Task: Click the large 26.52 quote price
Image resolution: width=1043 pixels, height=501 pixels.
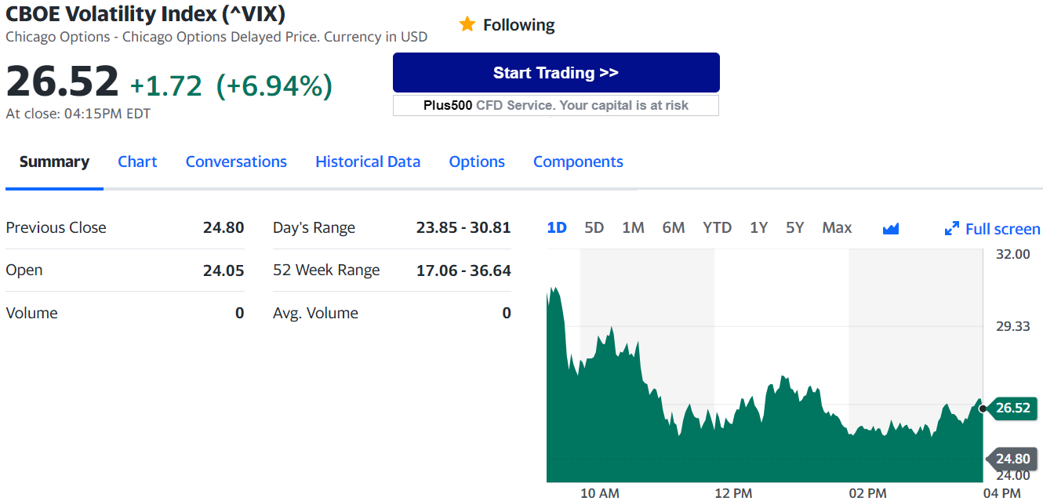Action: 63,82
